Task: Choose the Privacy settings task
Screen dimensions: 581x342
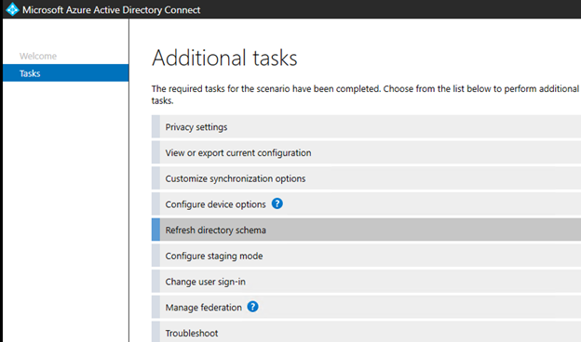Action: coord(366,126)
